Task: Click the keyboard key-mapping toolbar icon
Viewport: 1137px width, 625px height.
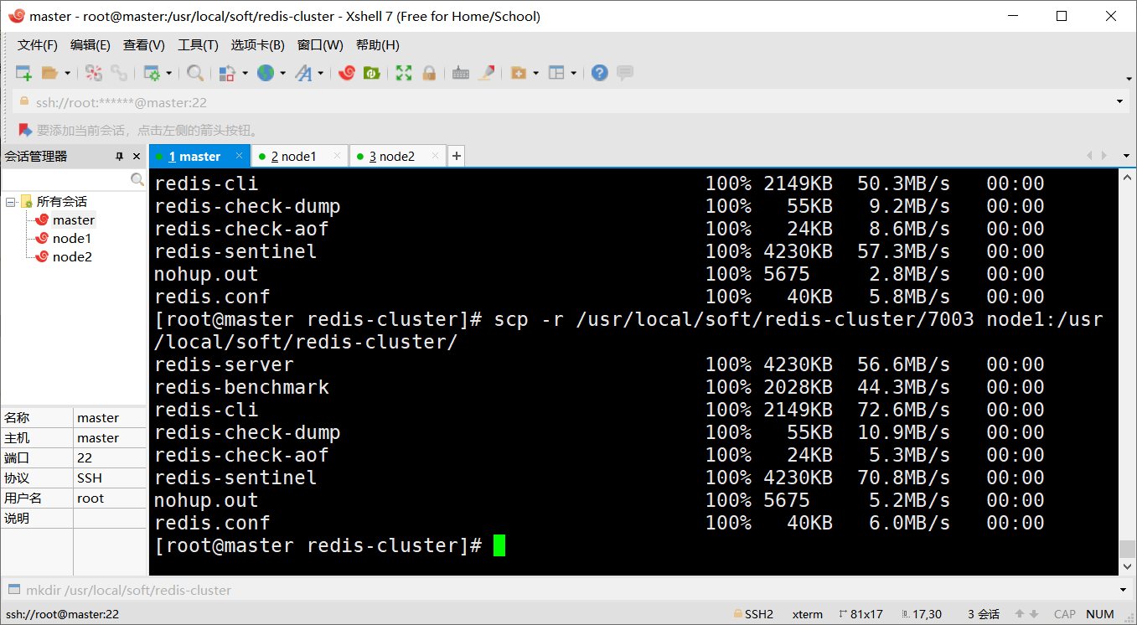Action: [x=460, y=74]
